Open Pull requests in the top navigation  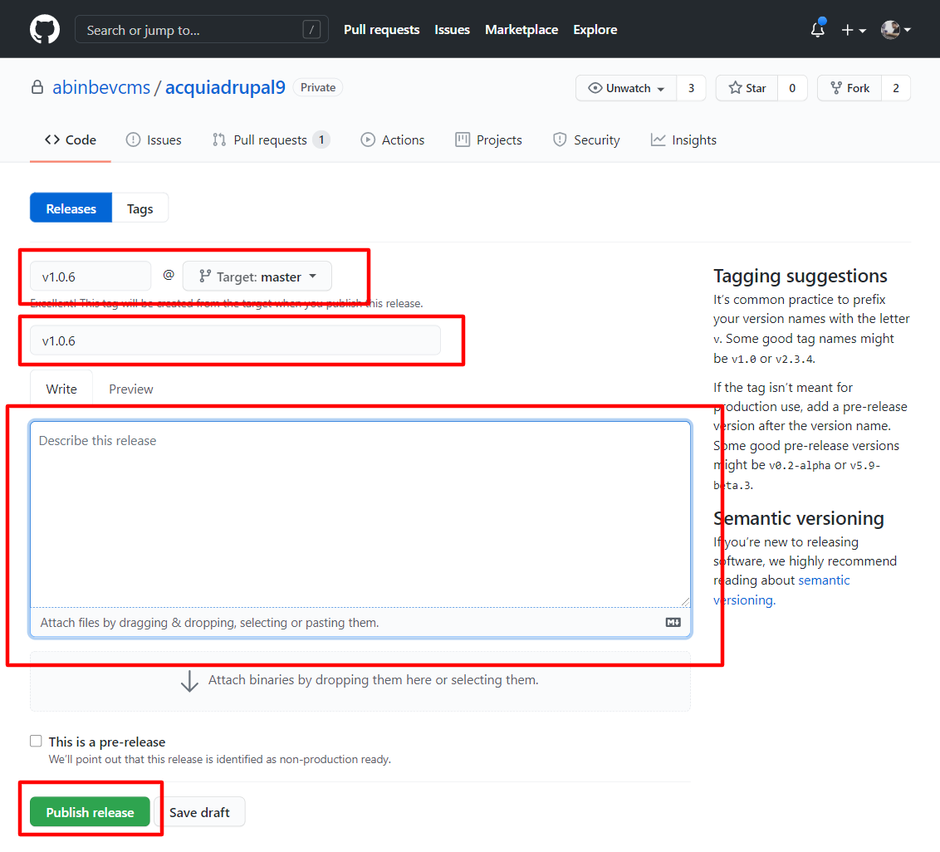[381, 30]
